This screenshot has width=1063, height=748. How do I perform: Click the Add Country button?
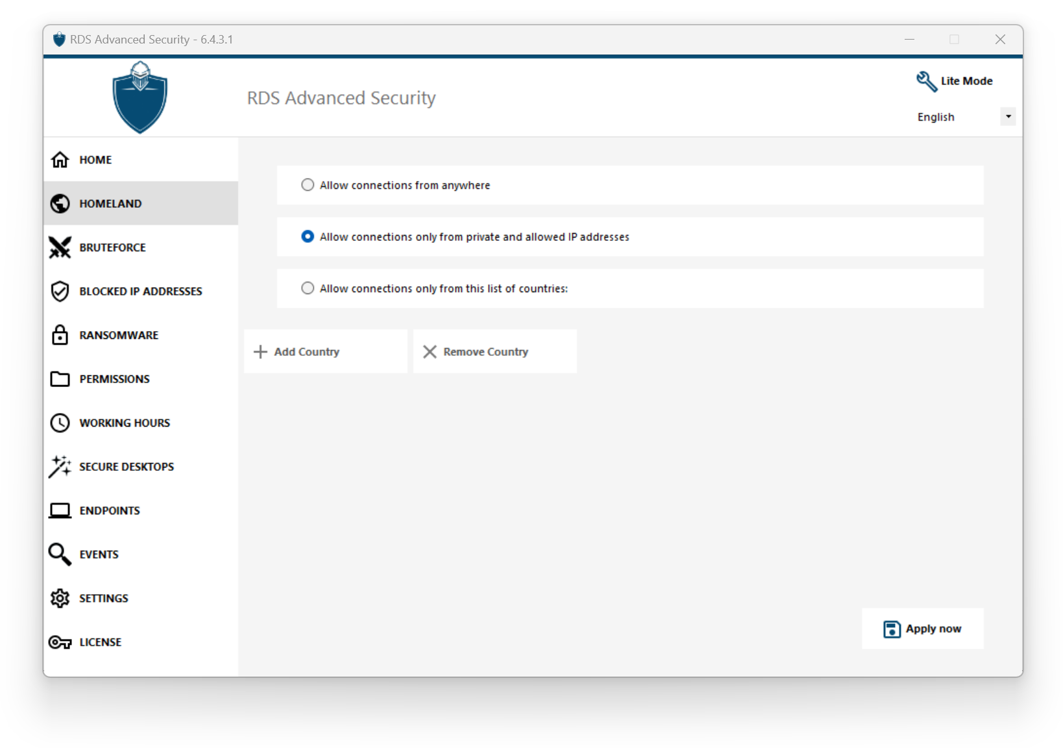point(326,351)
